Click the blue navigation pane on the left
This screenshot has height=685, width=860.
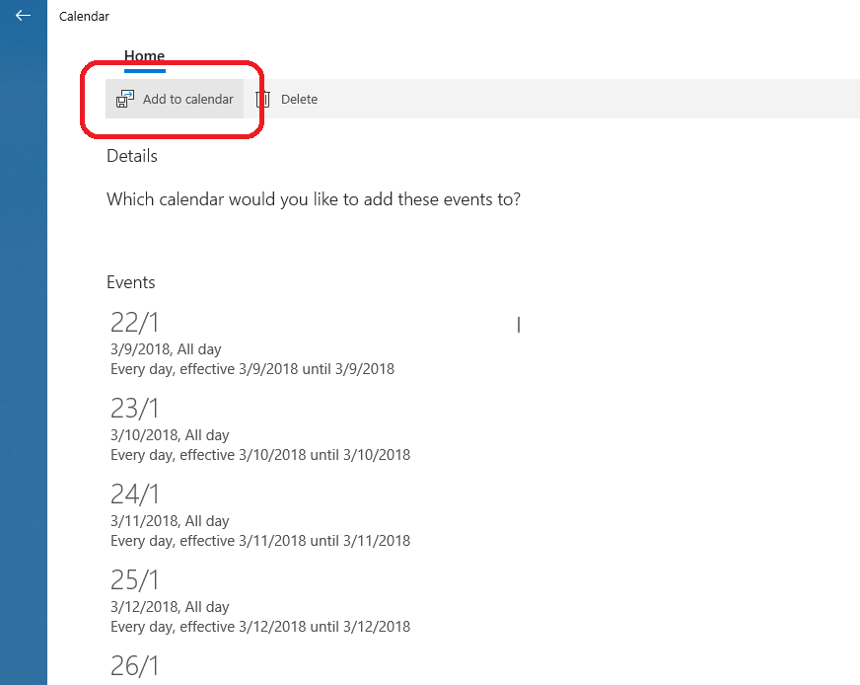[23, 395]
